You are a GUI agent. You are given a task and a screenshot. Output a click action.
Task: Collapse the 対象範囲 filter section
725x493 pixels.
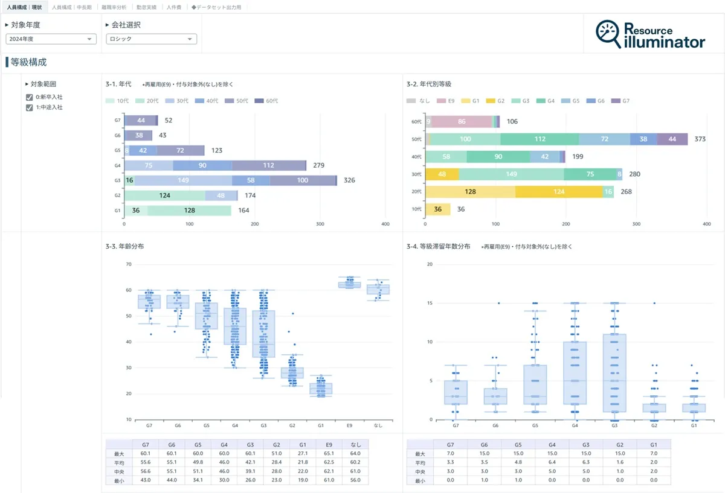pyautogui.click(x=27, y=84)
